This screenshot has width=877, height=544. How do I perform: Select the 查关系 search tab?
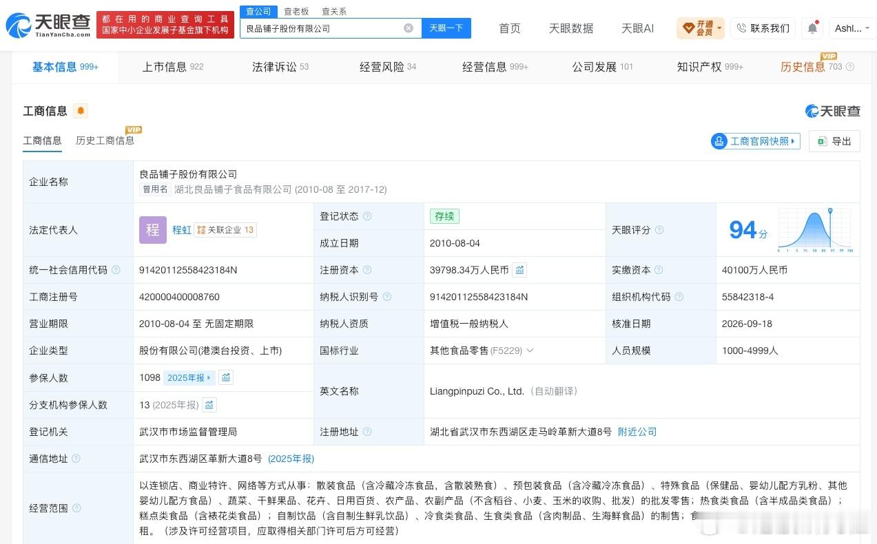click(x=334, y=12)
